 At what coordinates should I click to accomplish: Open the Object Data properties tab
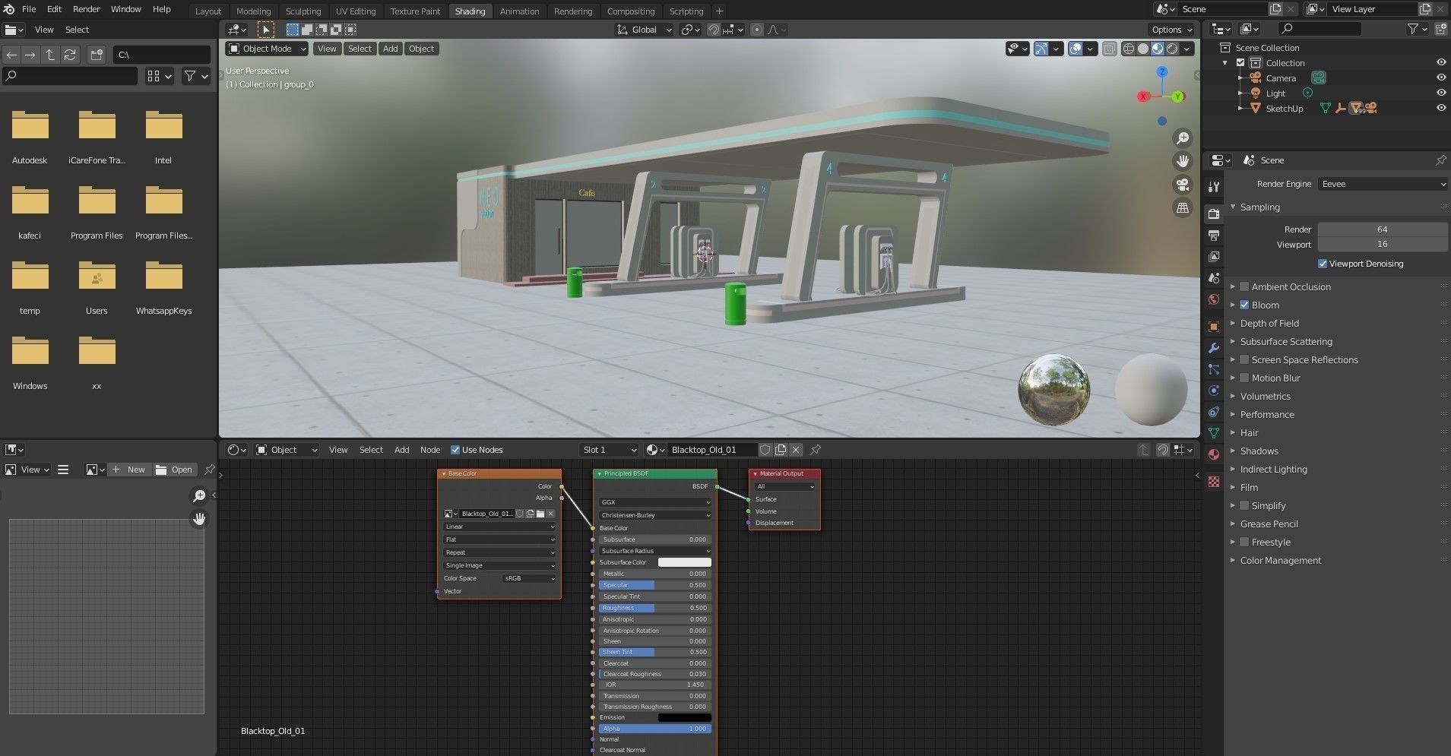(x=1214, y=433)
